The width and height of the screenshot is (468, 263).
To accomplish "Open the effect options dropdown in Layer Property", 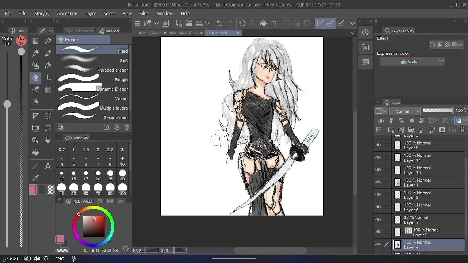I will (x=461, y=45).
